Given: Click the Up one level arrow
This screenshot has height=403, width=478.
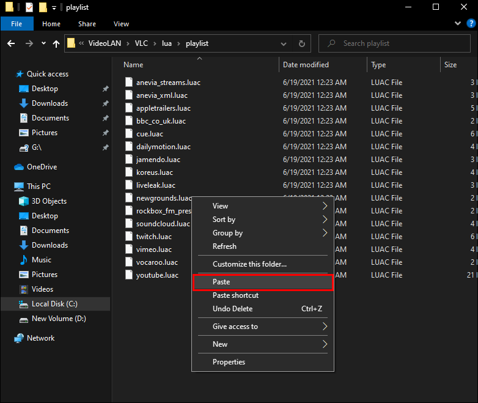Looking at the screenshot, I should click(x=56, y=43).
